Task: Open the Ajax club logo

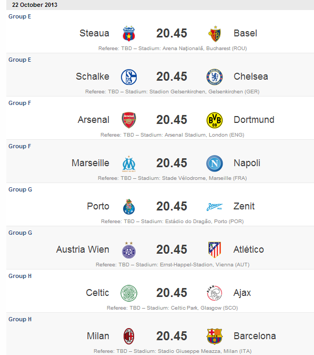Action: [215, 293]
